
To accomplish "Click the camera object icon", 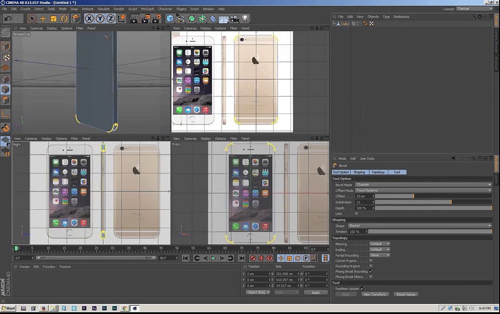I will (x=234, y=19).
